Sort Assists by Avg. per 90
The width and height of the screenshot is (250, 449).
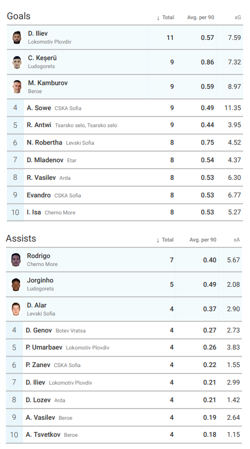coord(203,240)
